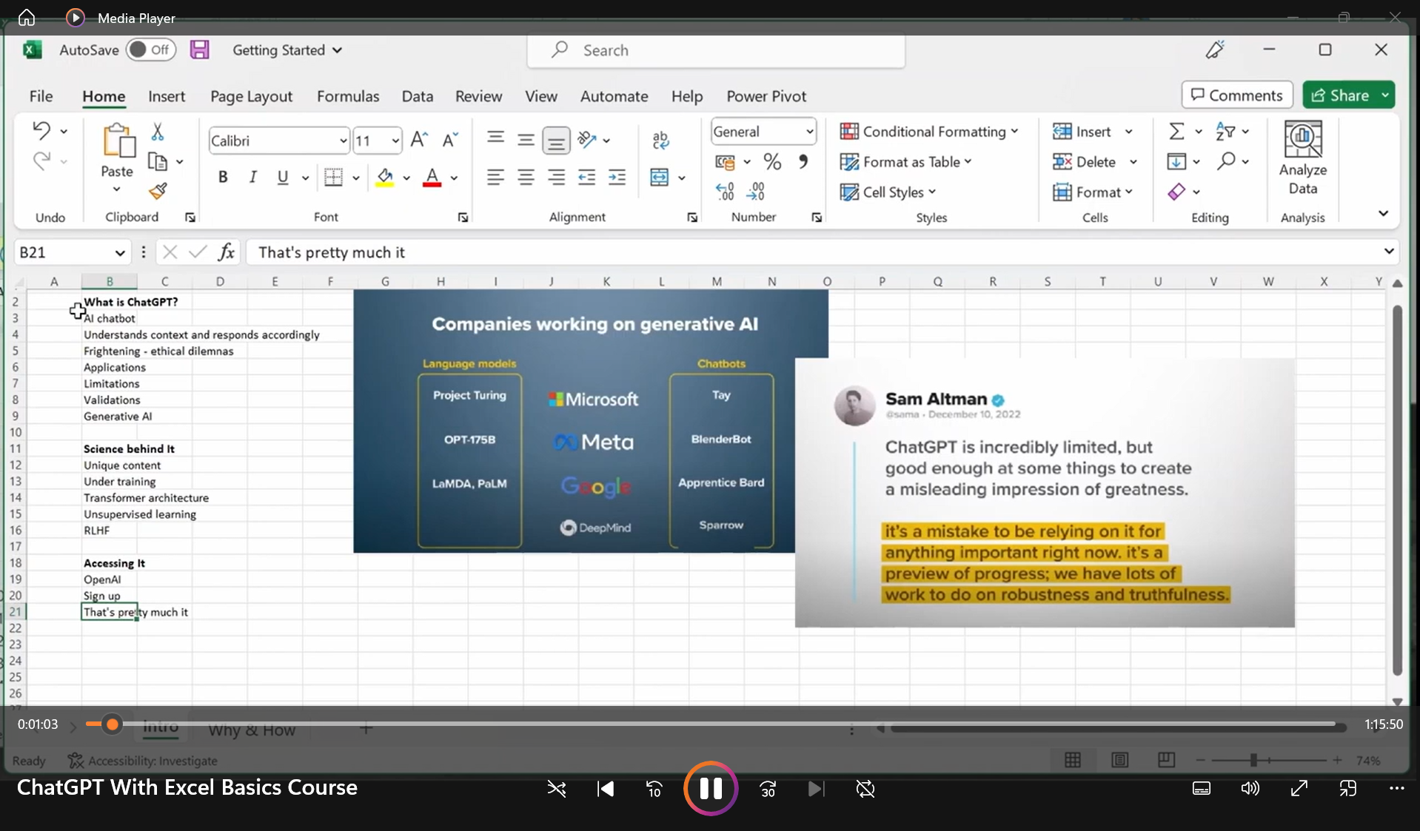Screen dimensions: 1420x831
Task: Toggle shuffle in the media player
Action: tap(557, 789)
